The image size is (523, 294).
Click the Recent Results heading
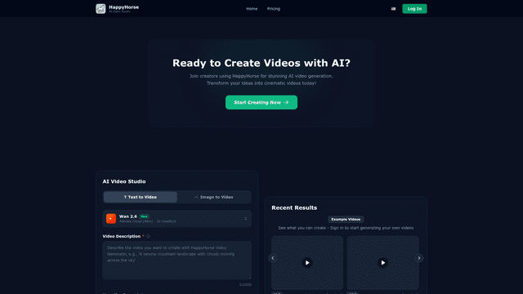(294, 207)
